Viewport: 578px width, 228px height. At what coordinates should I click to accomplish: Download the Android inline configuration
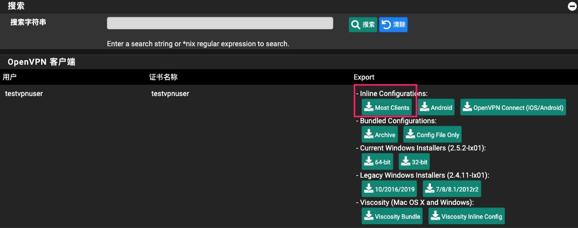point(436,108)
